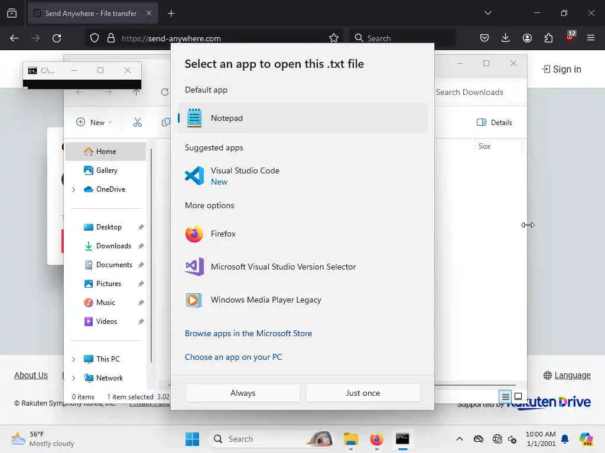The width and height of the screenshot is (605, 453).
Task: Click the Cut scissors icon in Explorer
Action: [137, 123]
